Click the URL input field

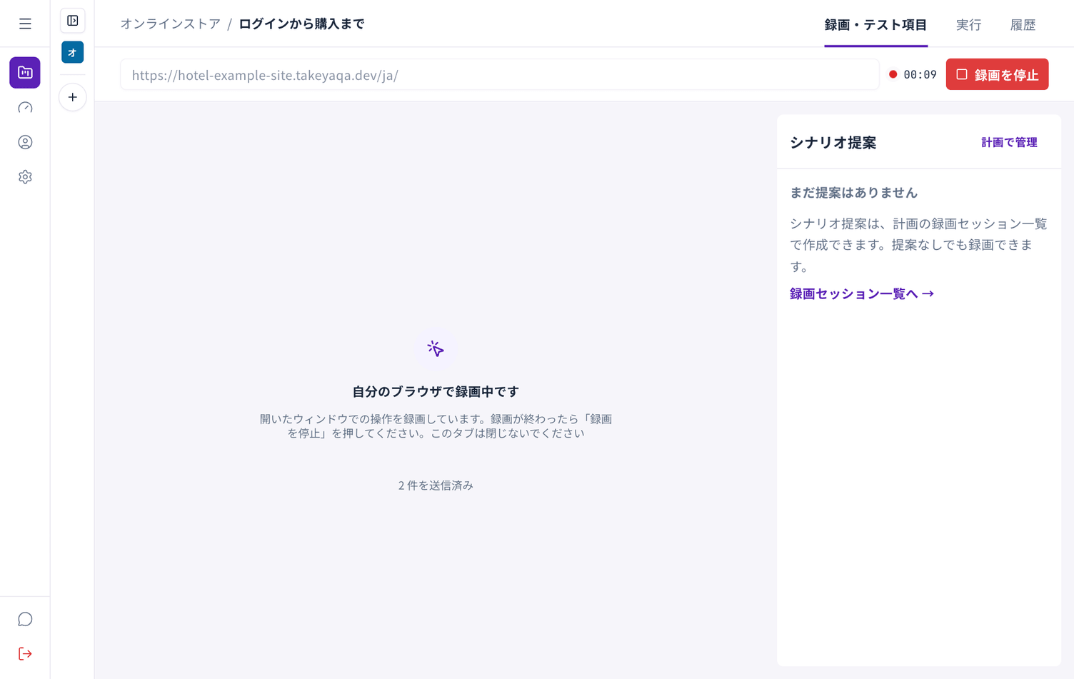pos(500,75)
